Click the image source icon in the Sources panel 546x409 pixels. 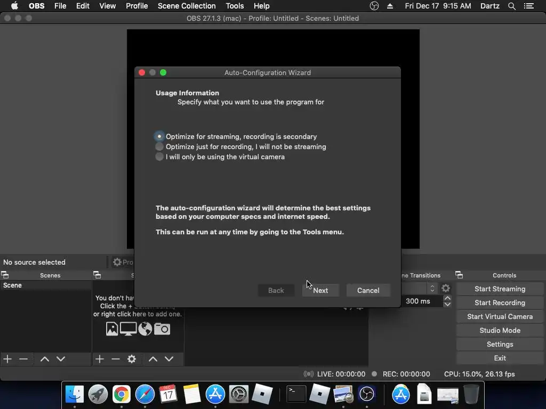112,329
